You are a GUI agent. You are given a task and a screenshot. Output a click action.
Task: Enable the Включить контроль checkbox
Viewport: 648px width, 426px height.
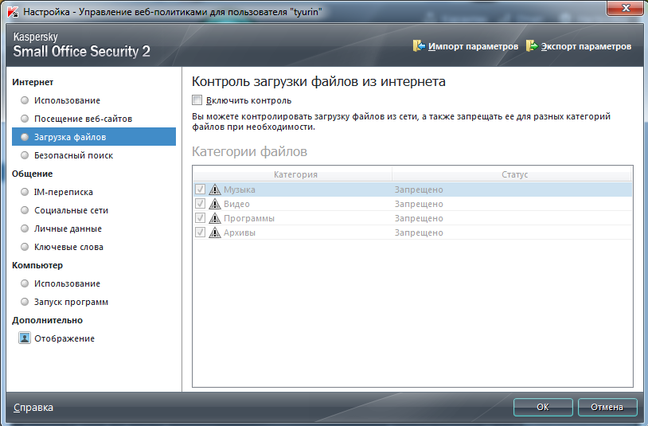tap(197, 100)
